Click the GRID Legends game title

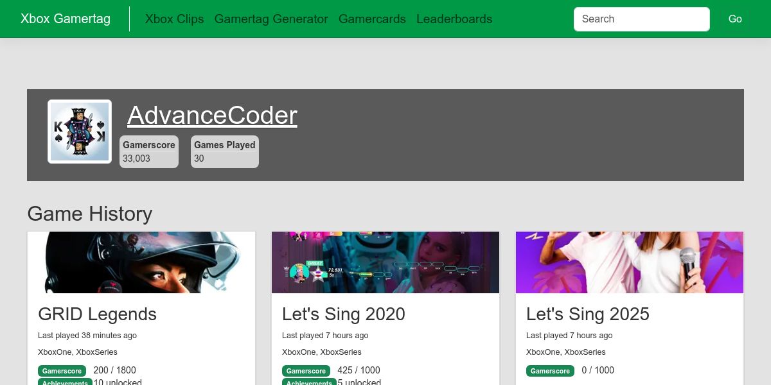[x=97, y=314]
